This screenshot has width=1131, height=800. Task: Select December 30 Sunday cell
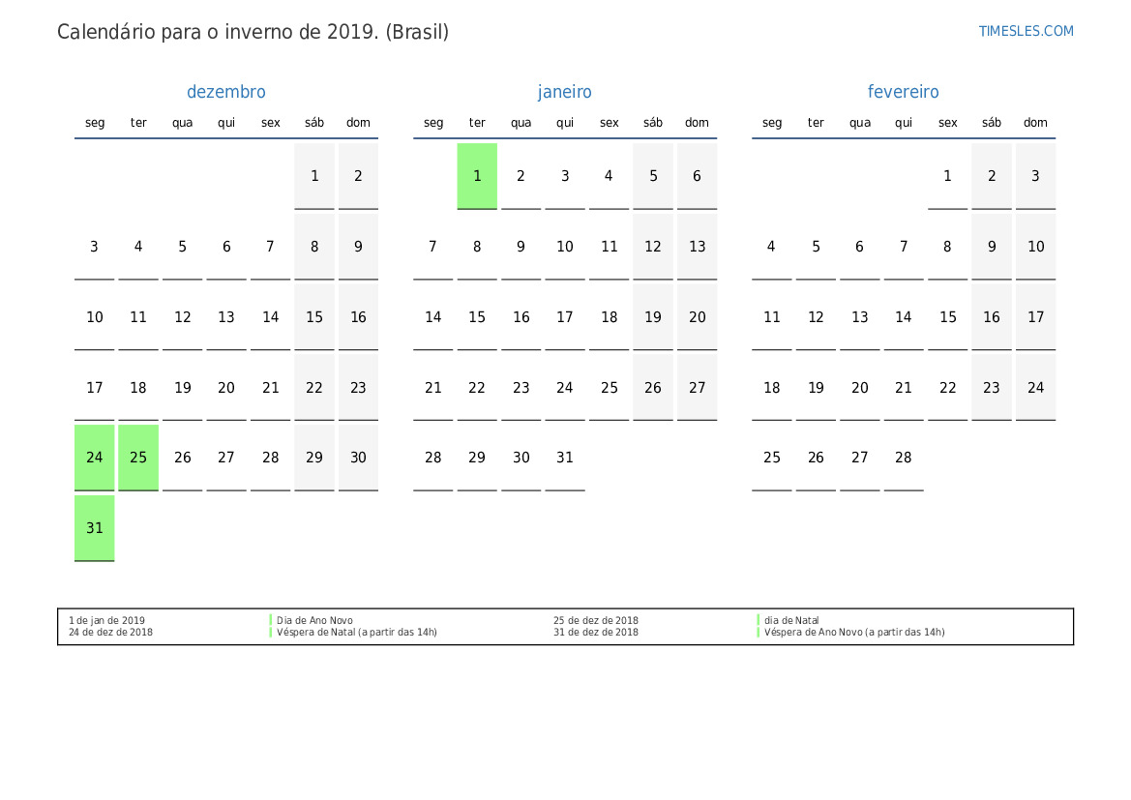(x=359, y=458)
